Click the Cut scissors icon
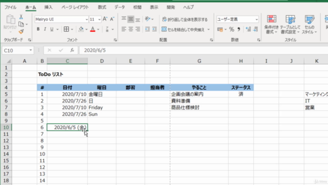 21,17
